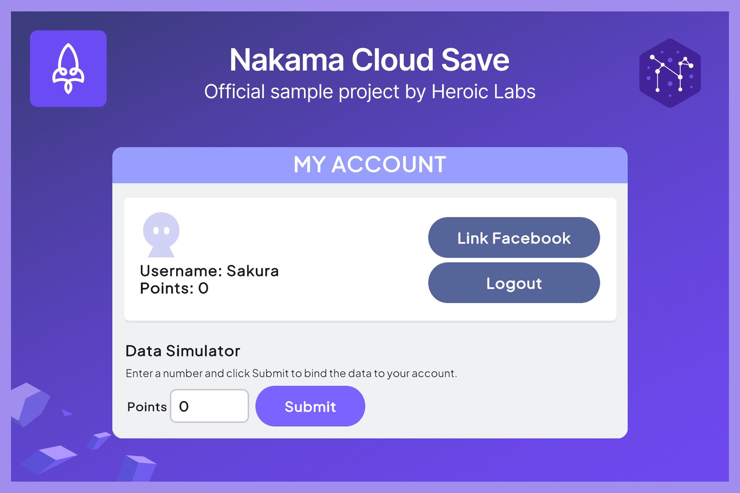The width and height of the screenshot is (740, 493).
Task: Click the Username: Sakura label
Action: (209, 271)
